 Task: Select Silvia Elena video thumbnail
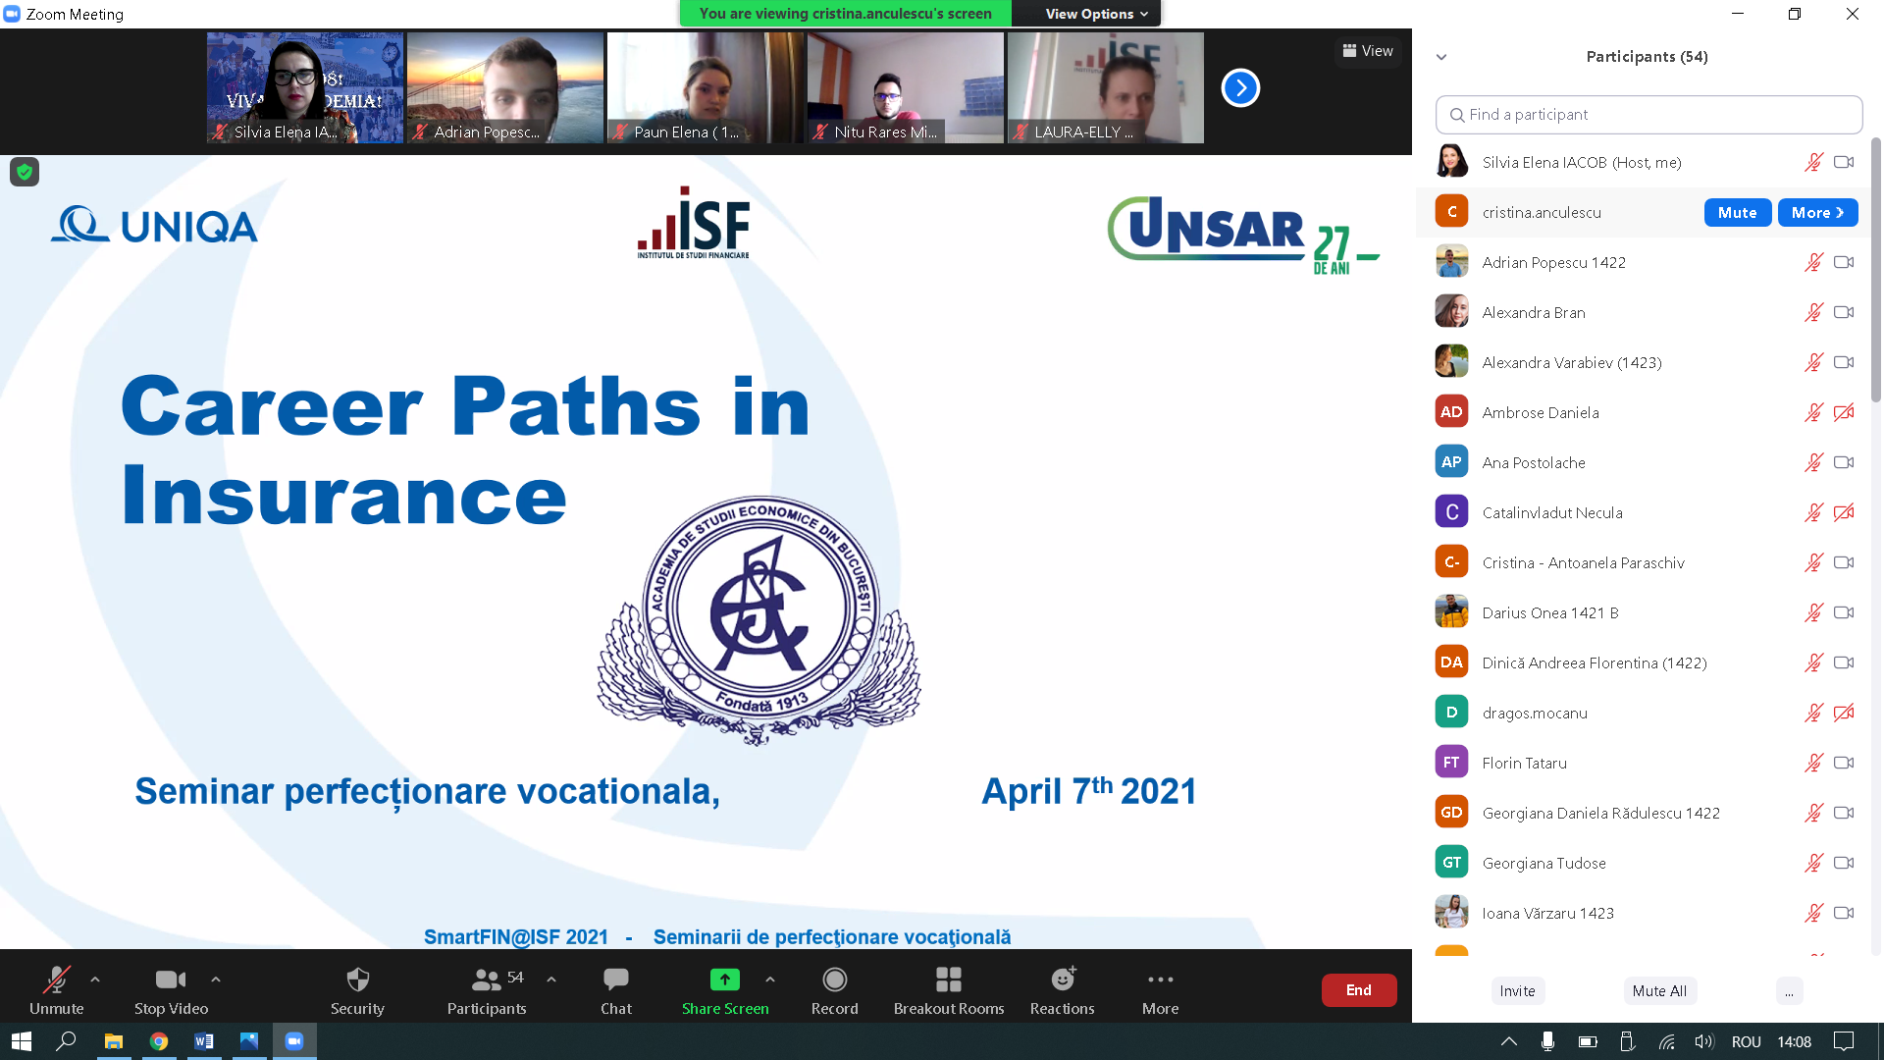coord(305,87)
